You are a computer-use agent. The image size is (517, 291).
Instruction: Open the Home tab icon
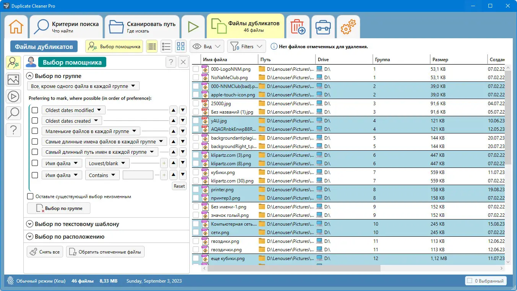click(x=16, y=27)
